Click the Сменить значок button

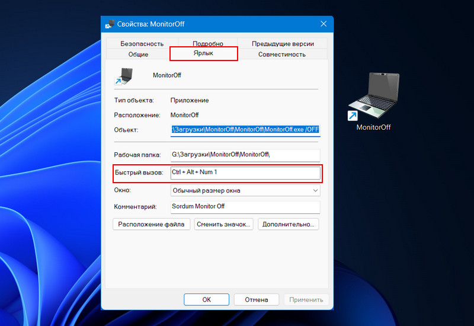(x=223, y=225)
